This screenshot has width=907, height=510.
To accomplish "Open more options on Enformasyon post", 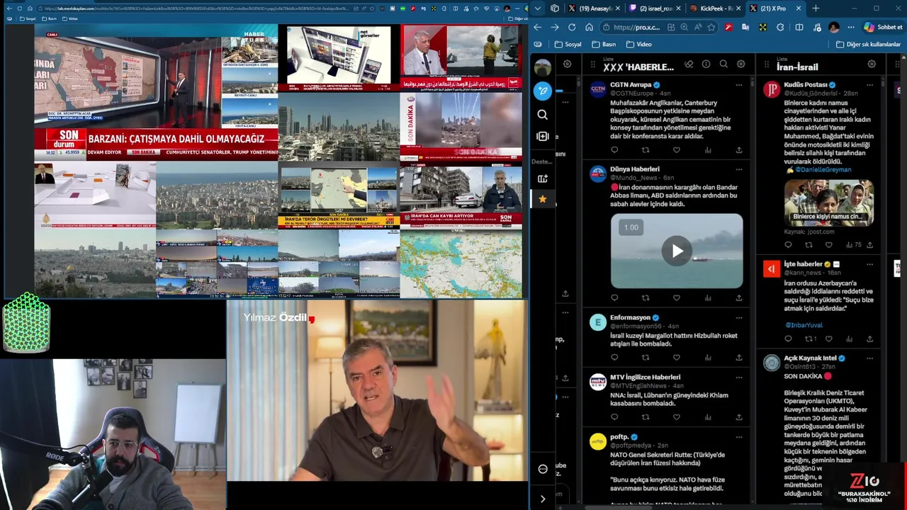I will (739, 318).
